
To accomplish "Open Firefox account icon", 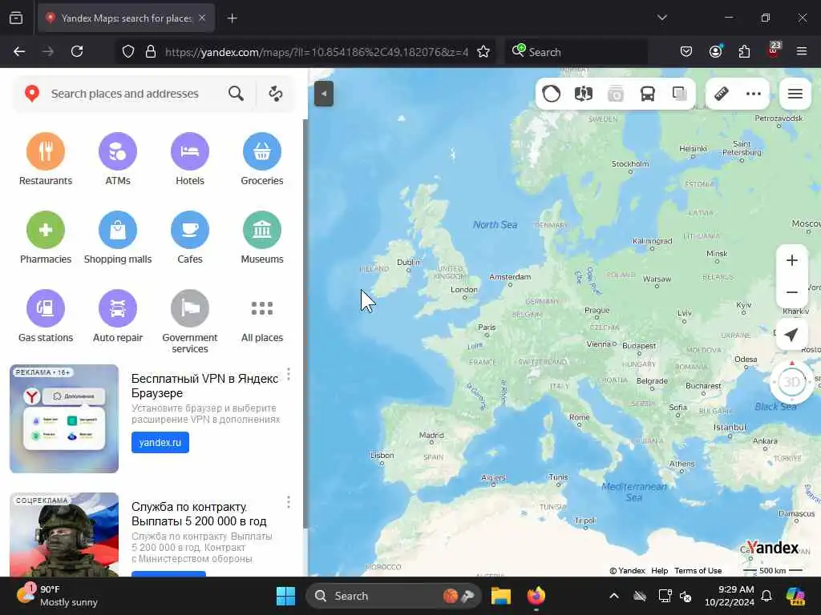I will pyautogui.click(x=715, y=51).
